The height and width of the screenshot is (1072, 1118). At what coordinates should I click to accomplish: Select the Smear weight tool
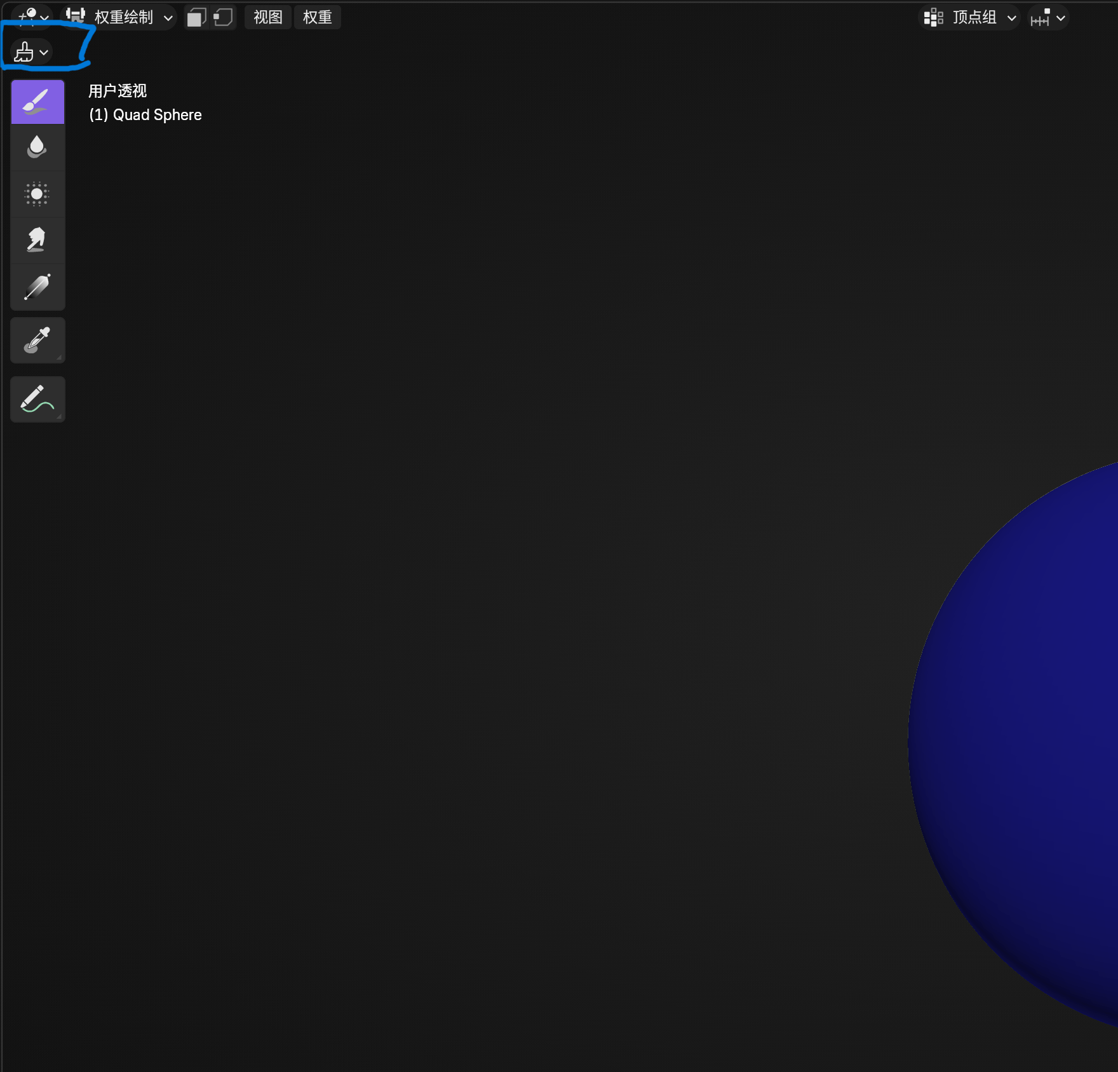click(37, 240)
